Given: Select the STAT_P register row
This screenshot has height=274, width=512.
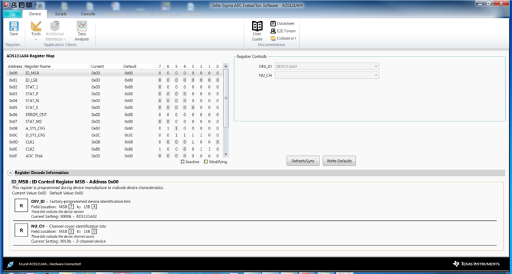Looking at the screenshot, I should pyautogui.click(x=115, y=94).
